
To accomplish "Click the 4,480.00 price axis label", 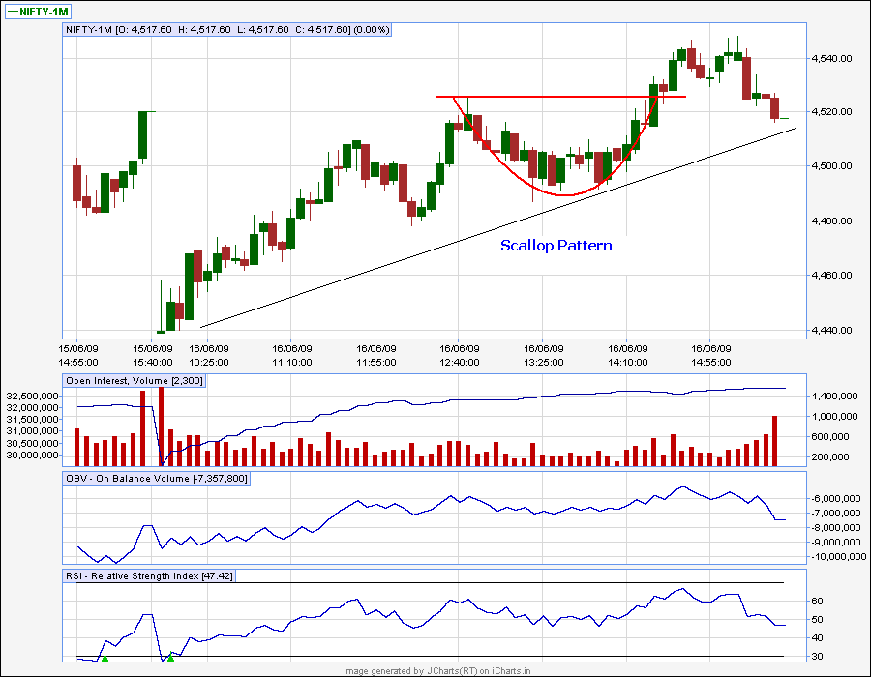I will tap(831, 221).
